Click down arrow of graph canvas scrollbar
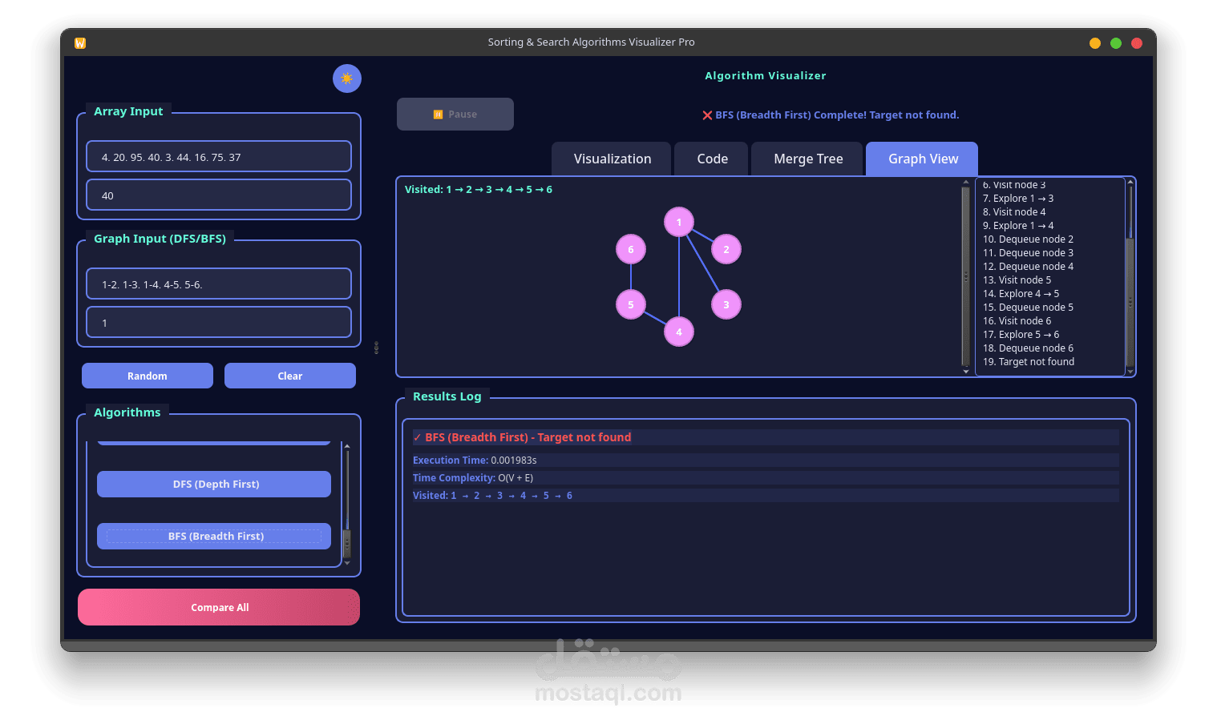Image resolution: width=1217 pixels, height=720 pixels. [966, 372]
